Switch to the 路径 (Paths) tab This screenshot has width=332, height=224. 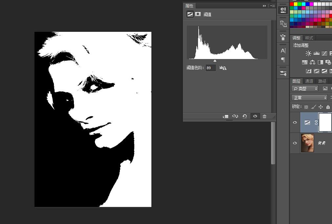pyautogui.click(x=322, y=81)
